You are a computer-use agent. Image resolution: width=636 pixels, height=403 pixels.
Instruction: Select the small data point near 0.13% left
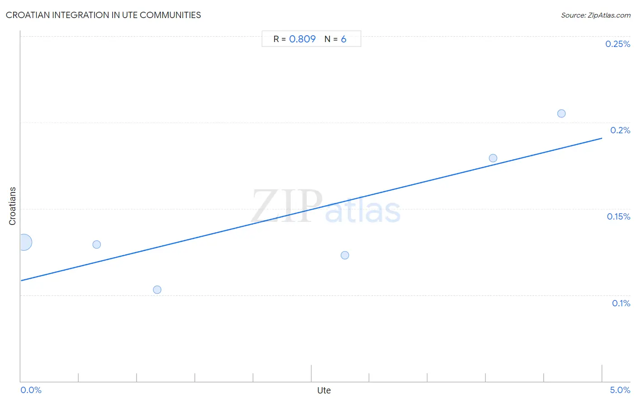click(96, 244)
